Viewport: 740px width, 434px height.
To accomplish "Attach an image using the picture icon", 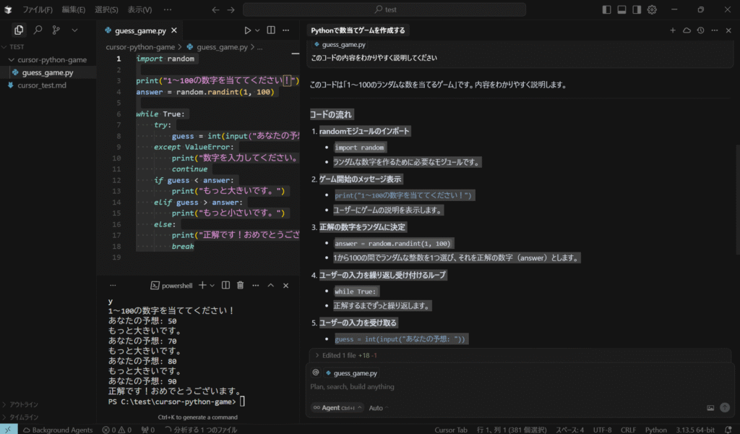I will pyautogui.click(x=710, y=407).
